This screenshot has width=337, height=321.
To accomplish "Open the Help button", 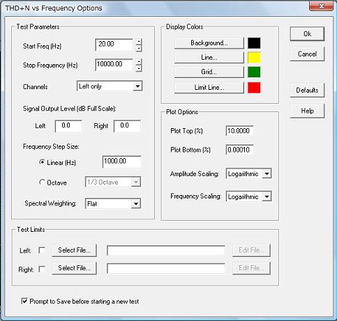I will click(307, 111).
